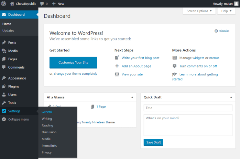Collapse the Quick Draft panel
This screenshot has width=240, height=159.
tap(231, 97)
